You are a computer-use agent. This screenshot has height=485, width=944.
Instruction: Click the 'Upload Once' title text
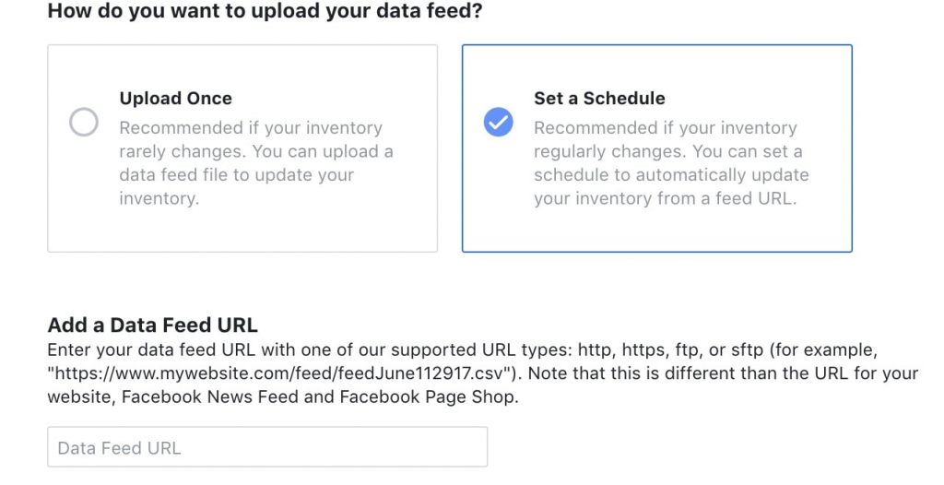pyautogui.click(x=175, y=99)
